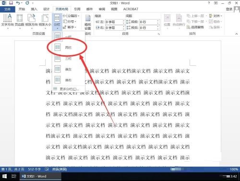Switch to the 开始 (Home) tab
The width and height of the screenshot is (240, 181).
22,9
